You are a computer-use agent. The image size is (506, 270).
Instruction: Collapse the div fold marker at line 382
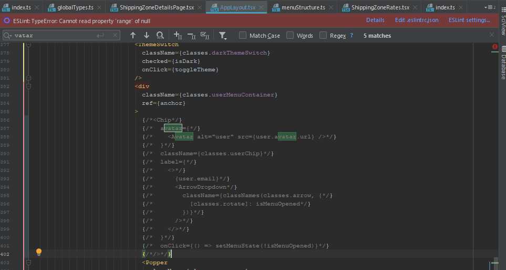pyautogui.click(x=28, y=87)
